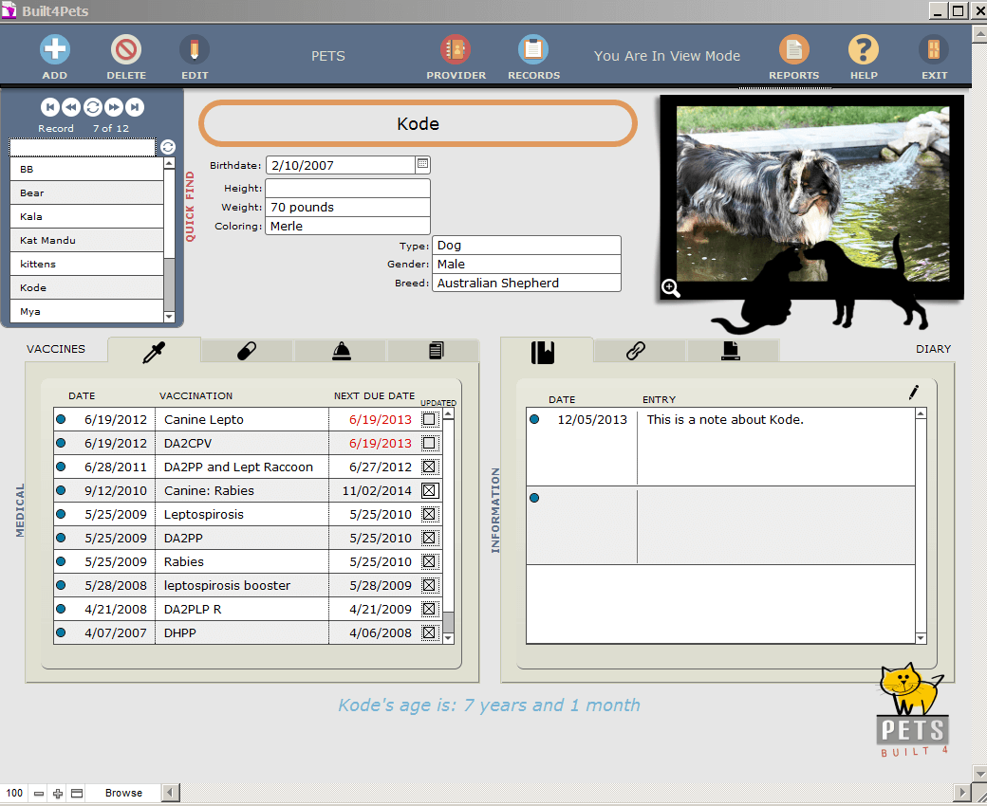Click the Exit door icon
This screenshot has width=987, height=806.
(934, 49)
